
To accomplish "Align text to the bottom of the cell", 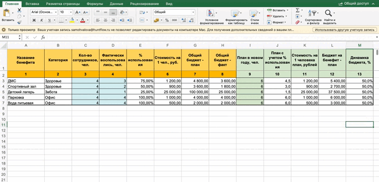I will [x=113, y=12].
